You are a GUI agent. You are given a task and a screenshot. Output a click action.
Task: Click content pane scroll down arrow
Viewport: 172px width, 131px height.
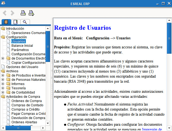tap(169, 128)
